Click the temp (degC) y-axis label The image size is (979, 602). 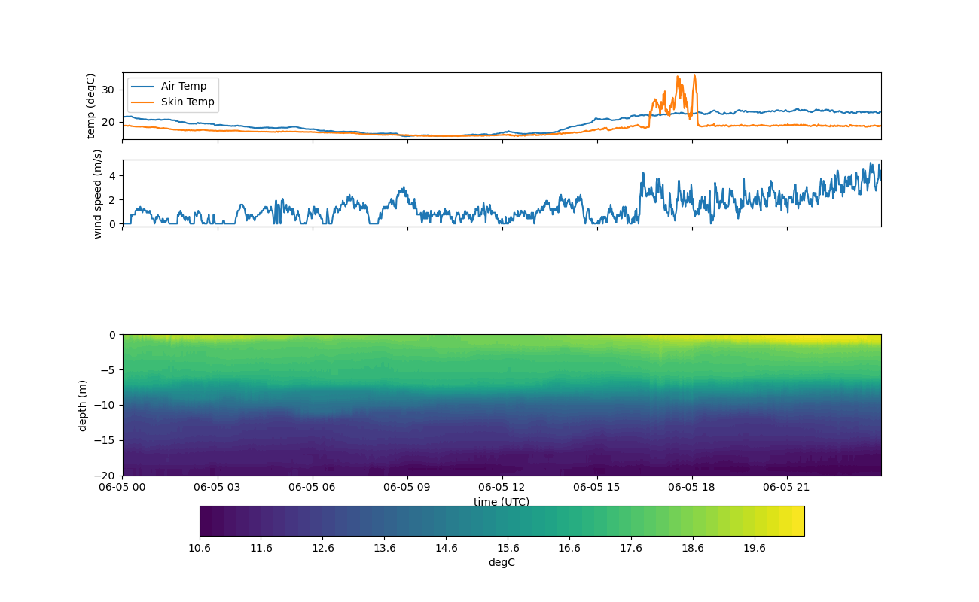point(91,106)
